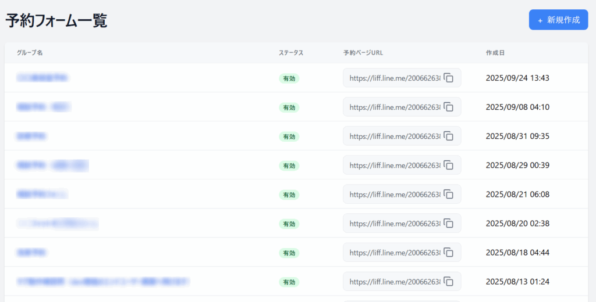Screen dimensions: 596x302
Task: Click the グループ名 column header
Action: point(30,53)
